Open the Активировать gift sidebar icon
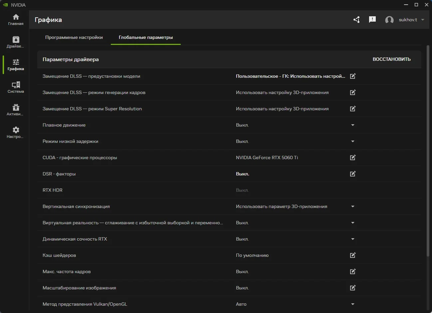 click(x=16, y=110)
